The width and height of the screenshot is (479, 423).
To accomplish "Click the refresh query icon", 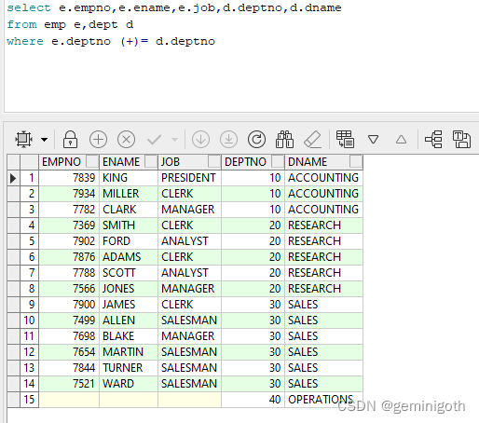I will [256, 139].
